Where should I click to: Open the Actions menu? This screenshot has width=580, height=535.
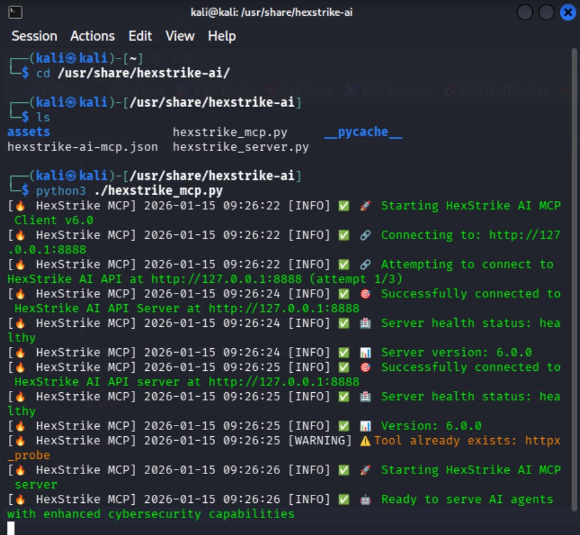[92, 36]
